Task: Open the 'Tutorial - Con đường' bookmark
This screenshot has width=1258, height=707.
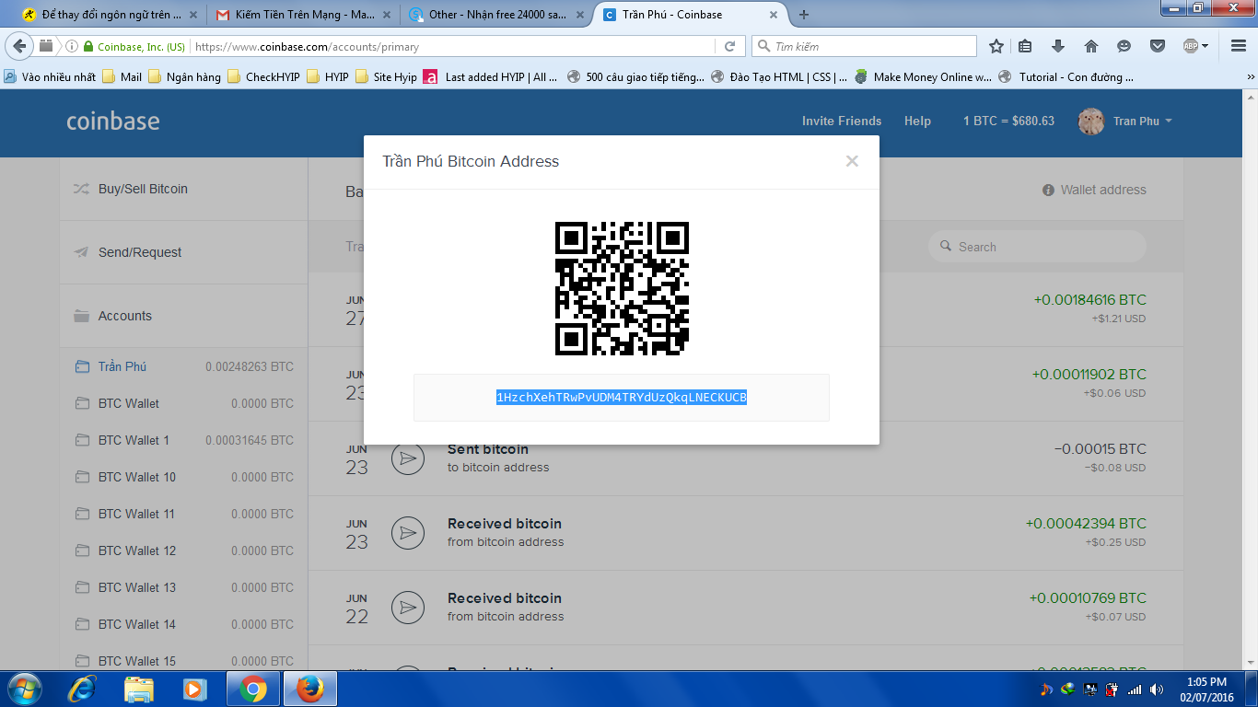Action: click(1066, 77)
